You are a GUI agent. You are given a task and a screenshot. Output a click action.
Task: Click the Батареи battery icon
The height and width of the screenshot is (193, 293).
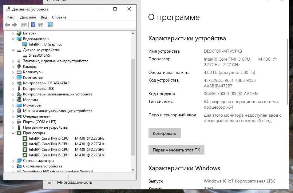pyautogui.click(x=19, y=33)
